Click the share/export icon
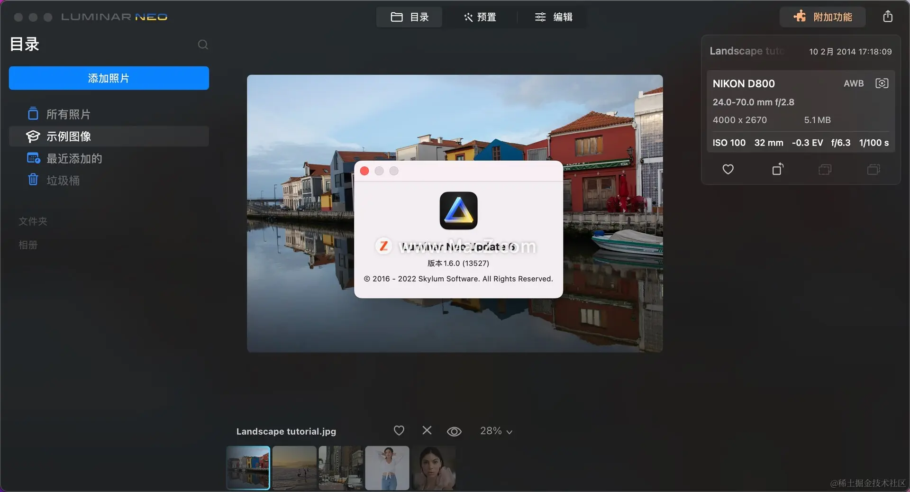 [888, 17]
